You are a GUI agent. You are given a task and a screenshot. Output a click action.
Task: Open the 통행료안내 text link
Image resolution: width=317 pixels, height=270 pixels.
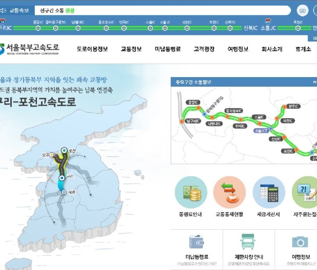click(191, 215)
